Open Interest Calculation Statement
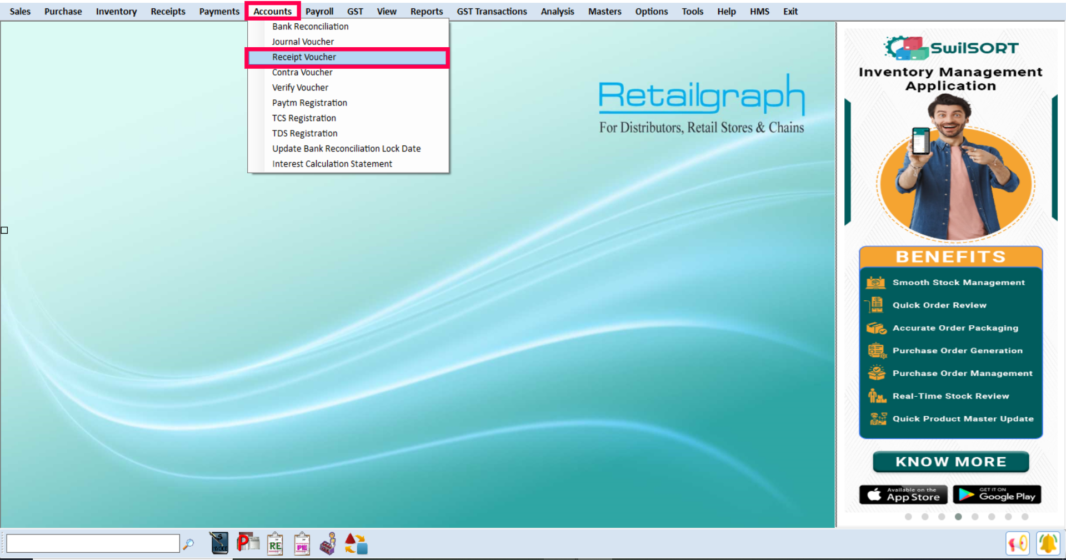This screenshot has height=560, width=1066. pos(348,164)
